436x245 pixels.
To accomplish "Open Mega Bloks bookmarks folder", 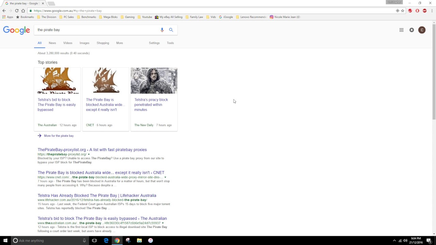I will point(108,17).
